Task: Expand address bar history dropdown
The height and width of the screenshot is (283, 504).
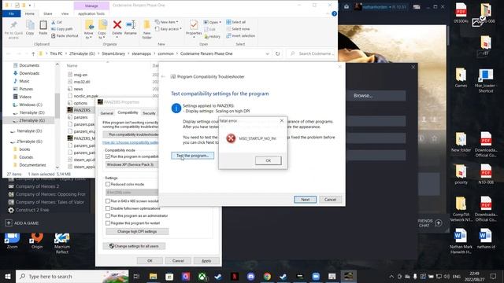Action: coord(267,53)
